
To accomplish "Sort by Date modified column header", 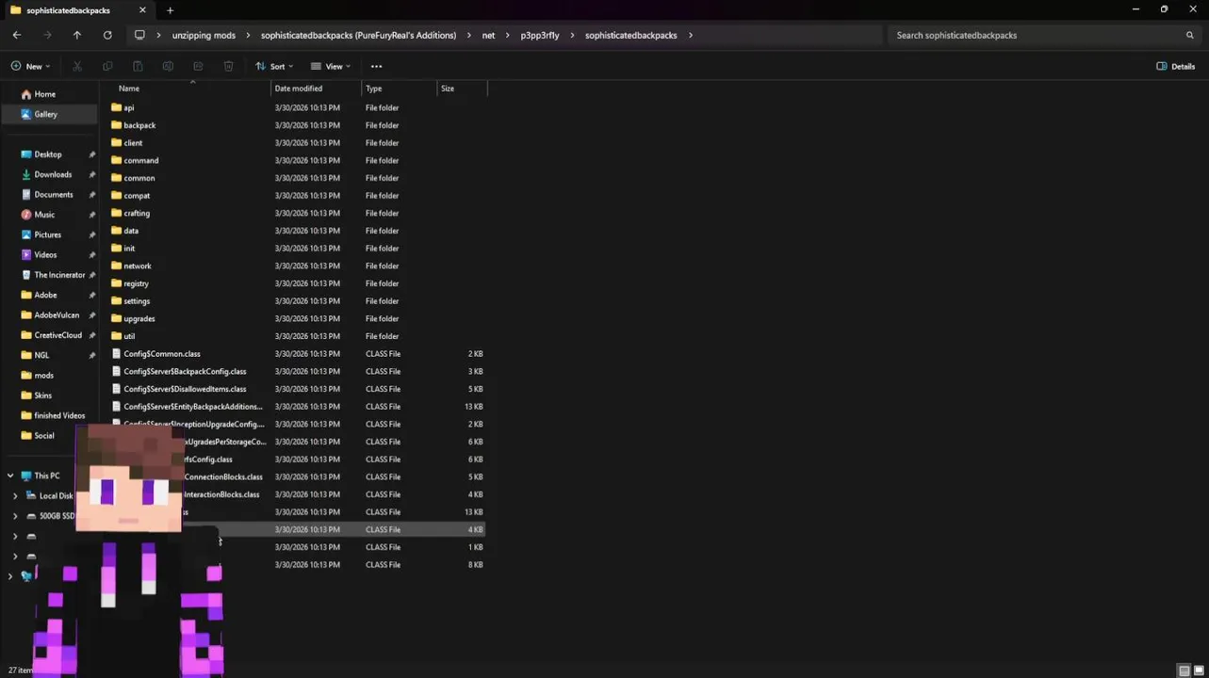I will coord(299,89).
